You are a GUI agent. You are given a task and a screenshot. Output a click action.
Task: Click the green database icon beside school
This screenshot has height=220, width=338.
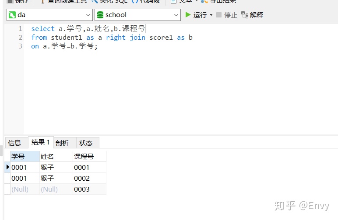[100, 15]
